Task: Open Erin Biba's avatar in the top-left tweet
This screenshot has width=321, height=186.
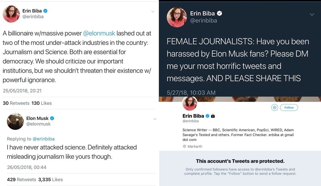Action: pyautogui.click(x=11, y=14)
